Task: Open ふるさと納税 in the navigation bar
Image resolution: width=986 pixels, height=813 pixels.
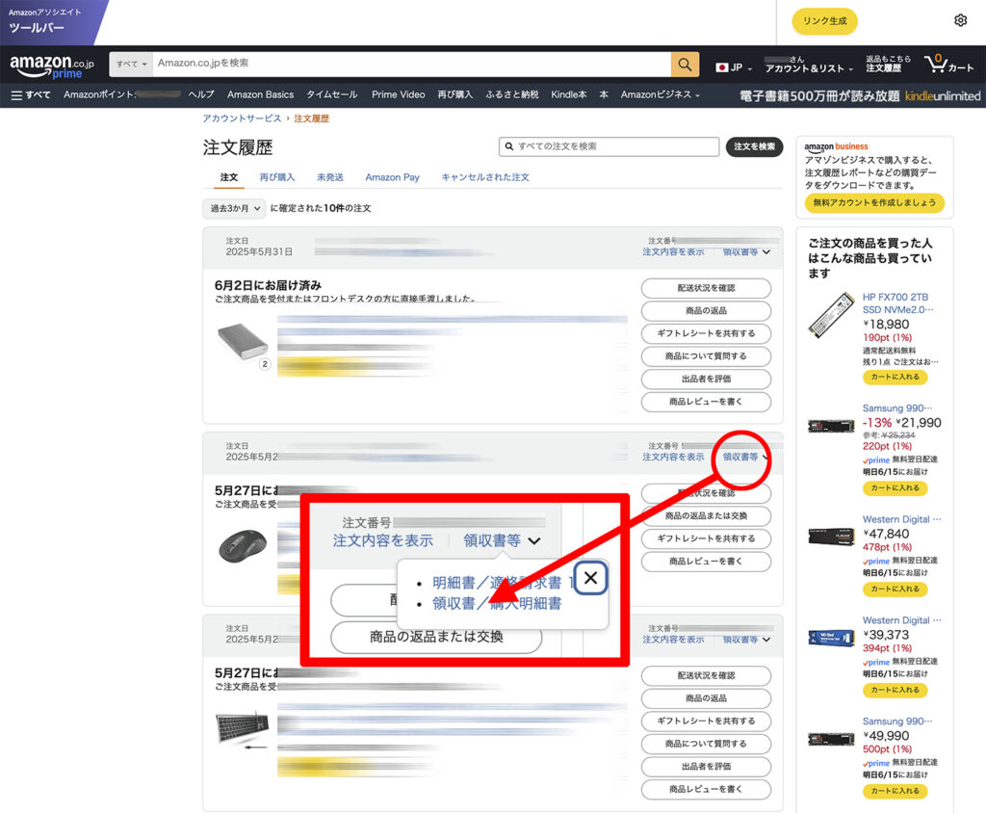Action: pos(512,95)
